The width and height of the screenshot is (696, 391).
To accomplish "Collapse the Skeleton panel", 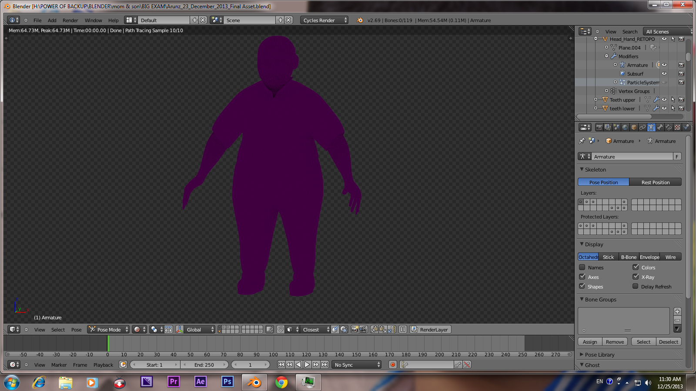I will tap(582, 169).
